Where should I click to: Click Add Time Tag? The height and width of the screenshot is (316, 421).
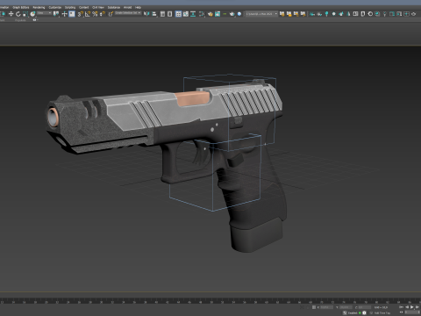point(382,312)
